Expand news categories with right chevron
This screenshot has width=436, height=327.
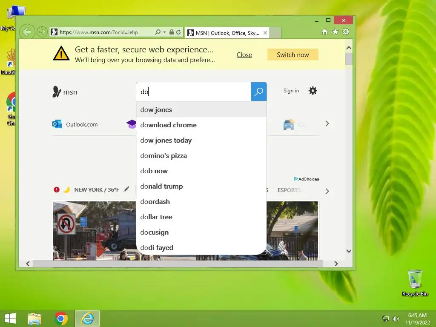pyautogui.click(x=327, y=191)
